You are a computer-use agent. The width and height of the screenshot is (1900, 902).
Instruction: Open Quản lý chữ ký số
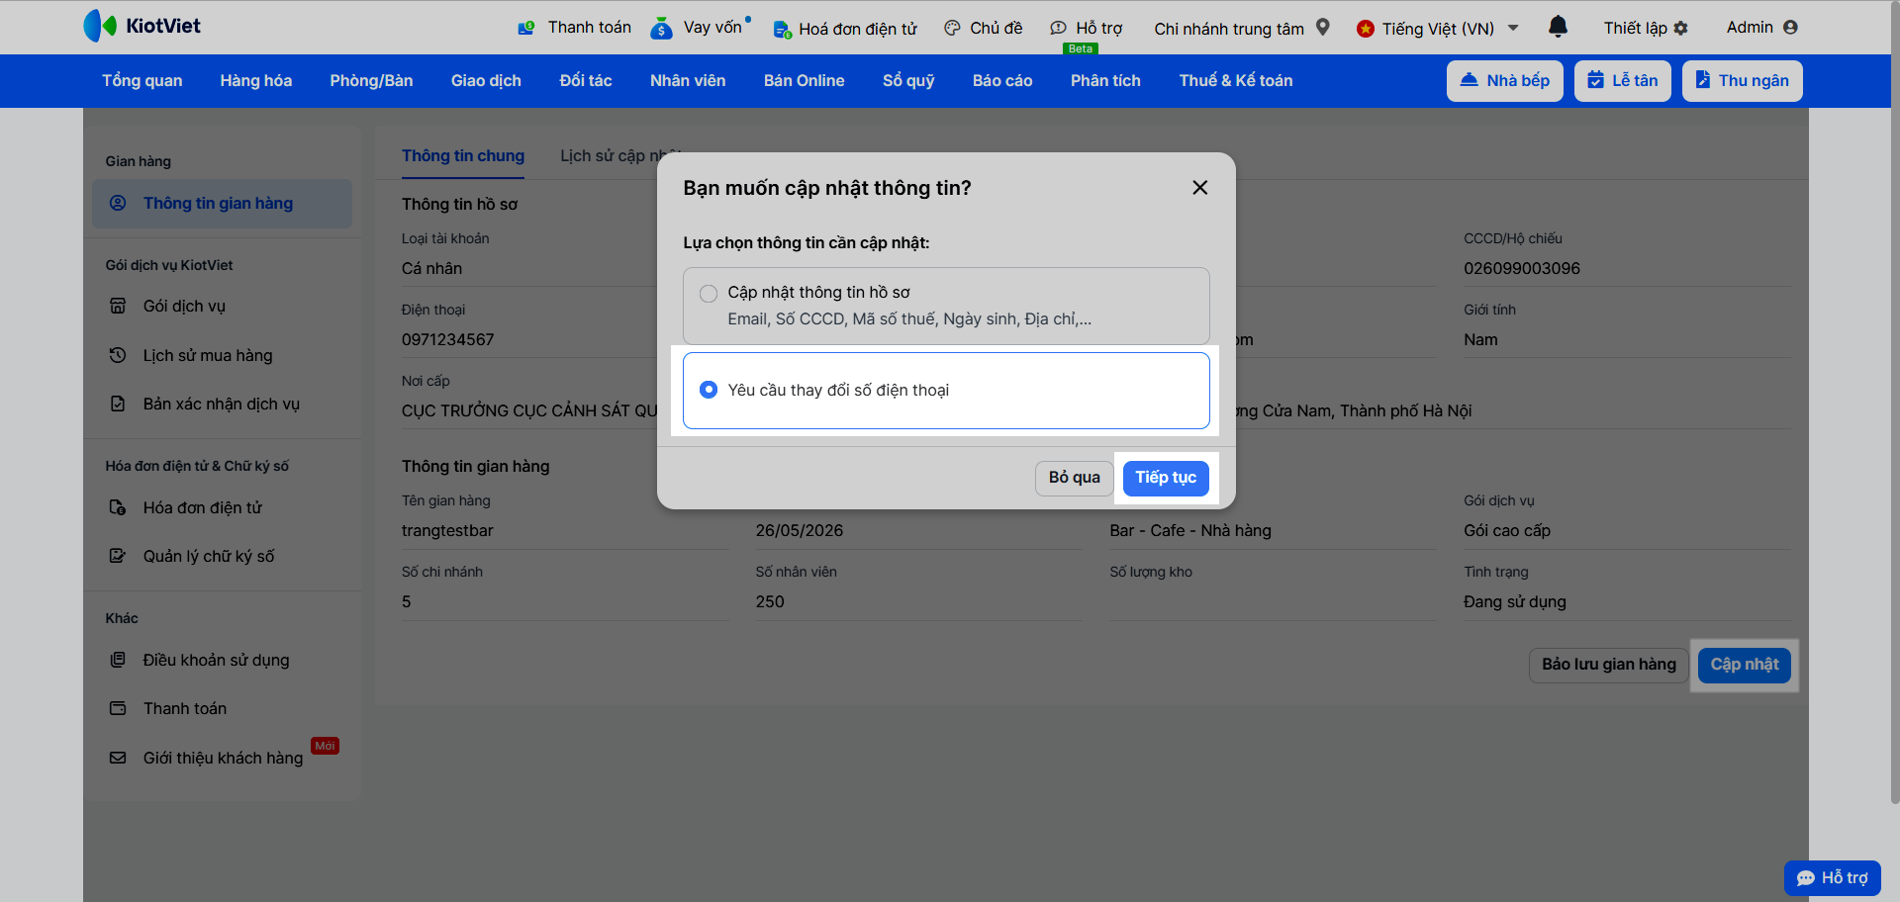tap(208, 556)
